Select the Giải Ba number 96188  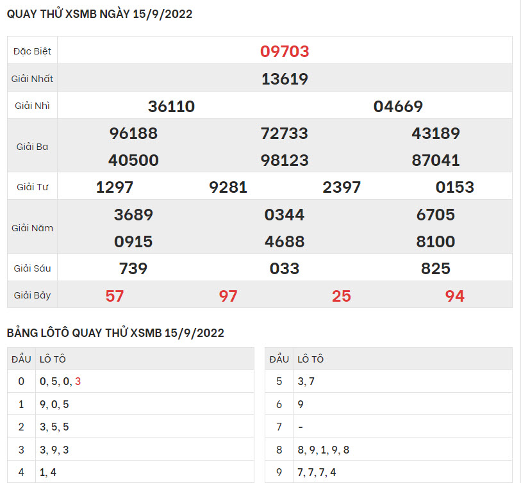pyautogui.click(x=133, y=133)
